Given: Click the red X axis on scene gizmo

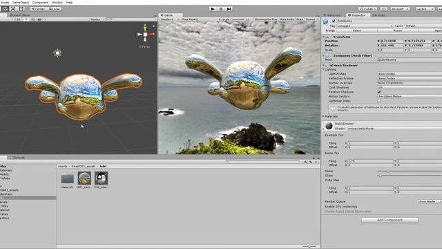Looking at the screenshot, I should 151,34.
